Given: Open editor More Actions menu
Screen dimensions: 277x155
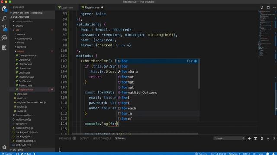Looking at the screenshot, I should click(274, 7).
